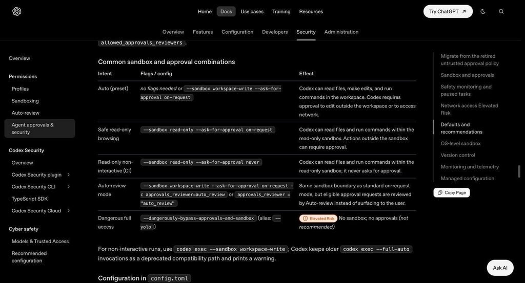
Task: Select the Docs nav item
Action: pos(226,11)
